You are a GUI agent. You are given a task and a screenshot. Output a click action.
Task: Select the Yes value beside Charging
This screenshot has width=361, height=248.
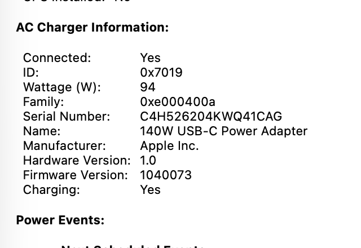(150, 190)
